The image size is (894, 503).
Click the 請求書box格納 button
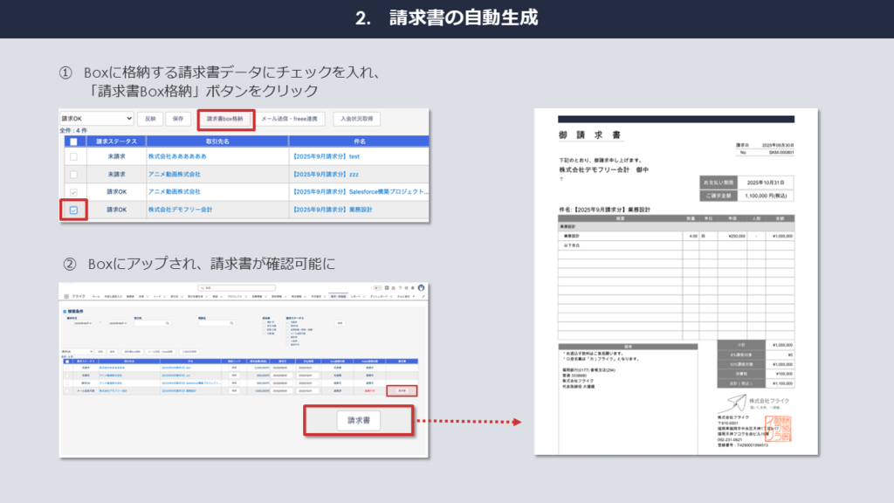225,119
